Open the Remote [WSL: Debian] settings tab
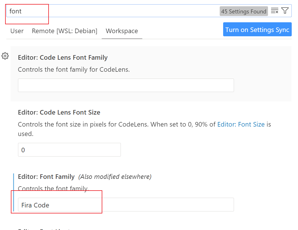The image size is (298, 230). pyautogui.click(x=64, y=31)
